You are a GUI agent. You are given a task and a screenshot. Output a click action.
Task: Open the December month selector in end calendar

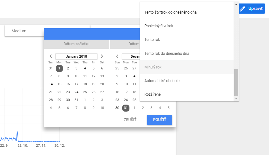pos(131,56)
